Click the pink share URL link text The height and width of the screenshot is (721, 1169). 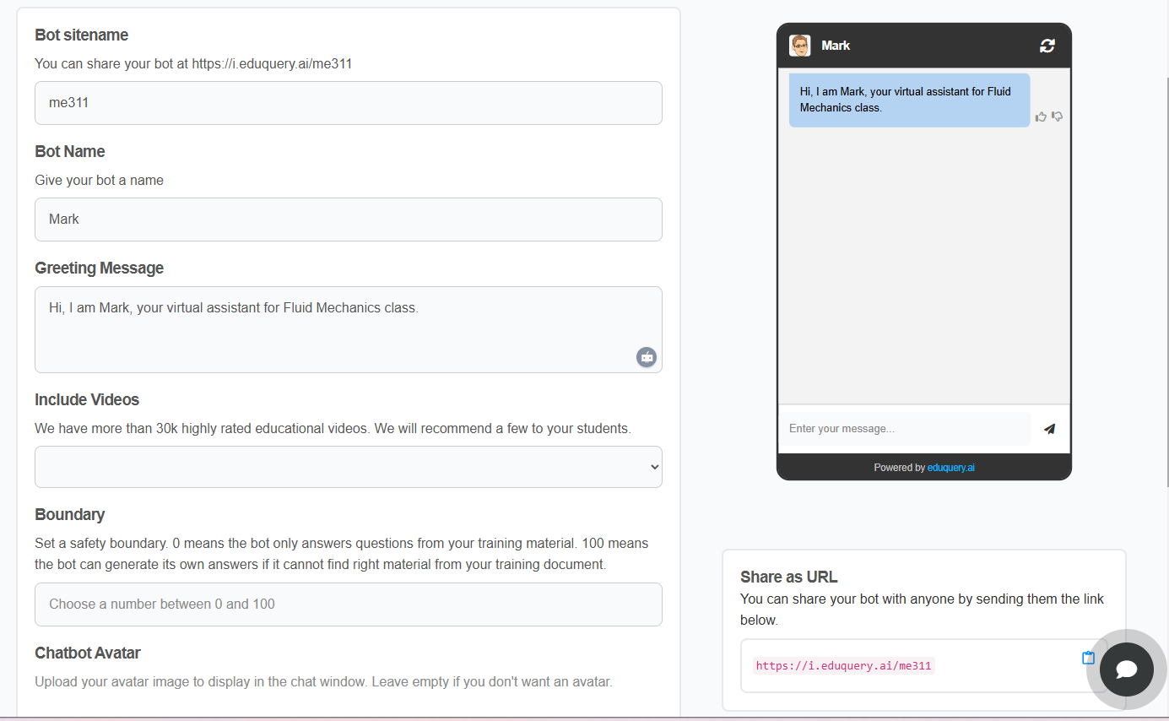coord(843,666)
